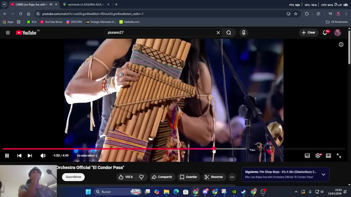This screenshot has height=197, width=351.
Task: View site information icon in address bar
Action: point(38,14)
